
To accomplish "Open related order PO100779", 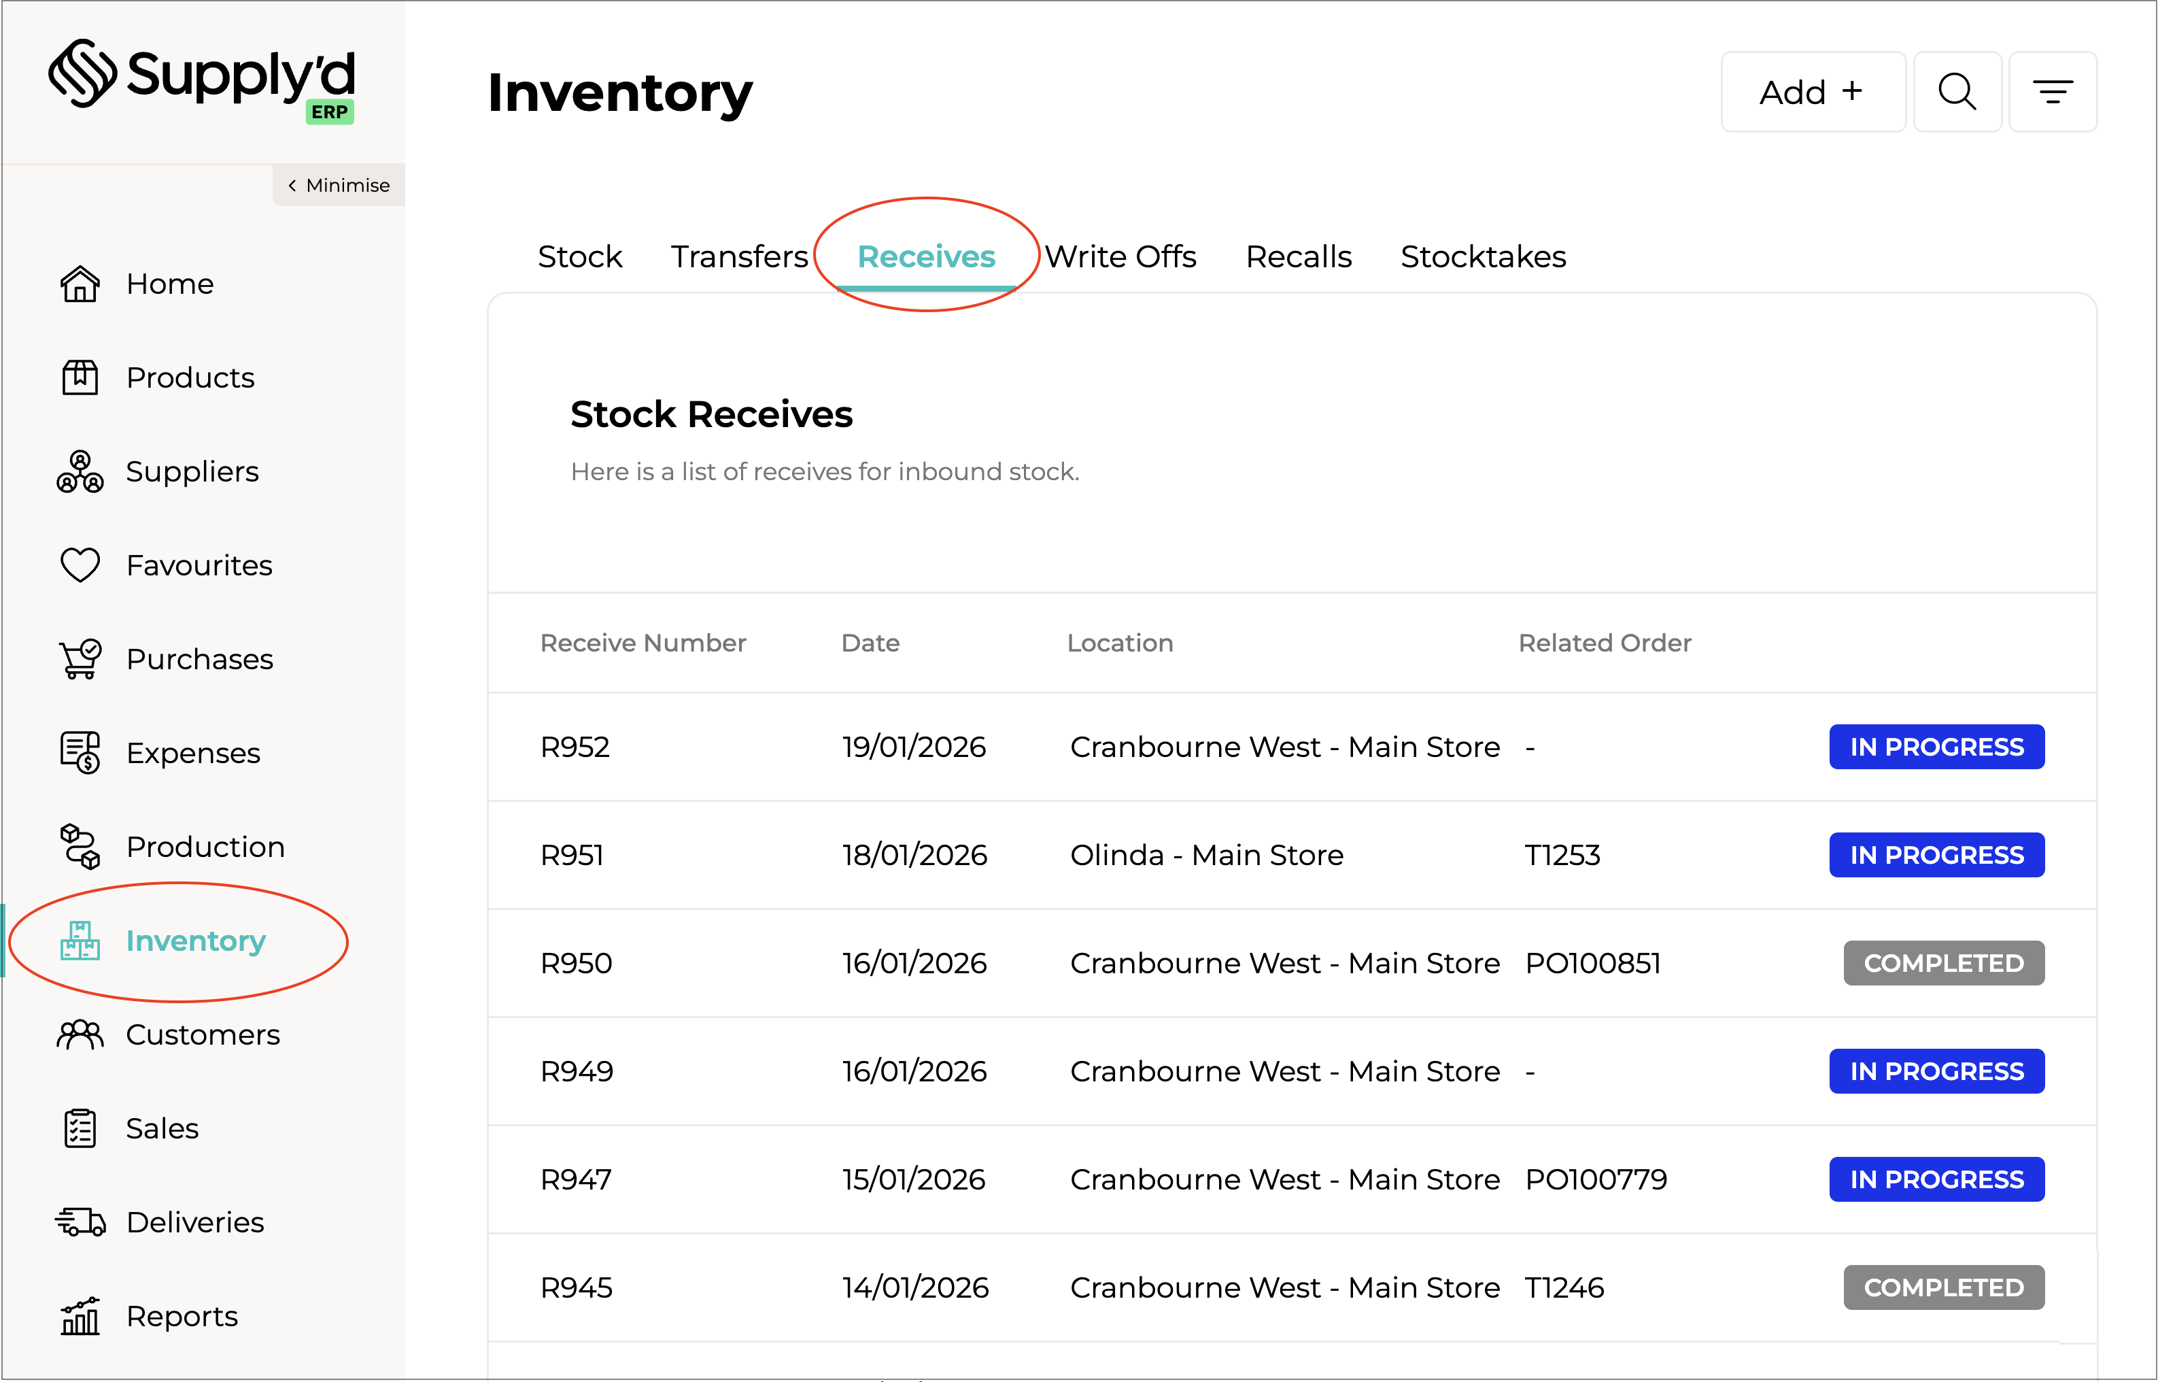I will click(1596, 1179).
